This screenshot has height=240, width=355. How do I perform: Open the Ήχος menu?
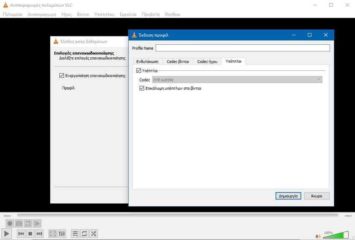[66, 14]
